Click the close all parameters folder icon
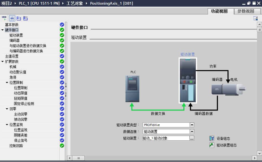The width and height of the screenshot is (262, 162). 25,18
